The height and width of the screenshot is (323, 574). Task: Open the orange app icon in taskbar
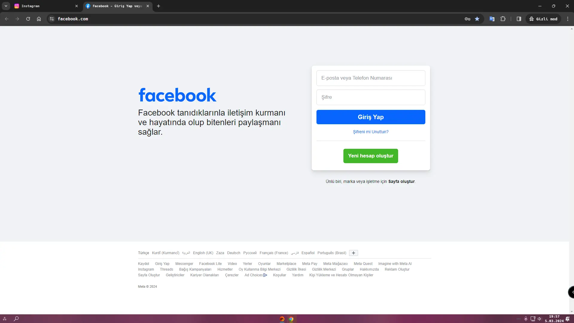click(x=282, y=319)
